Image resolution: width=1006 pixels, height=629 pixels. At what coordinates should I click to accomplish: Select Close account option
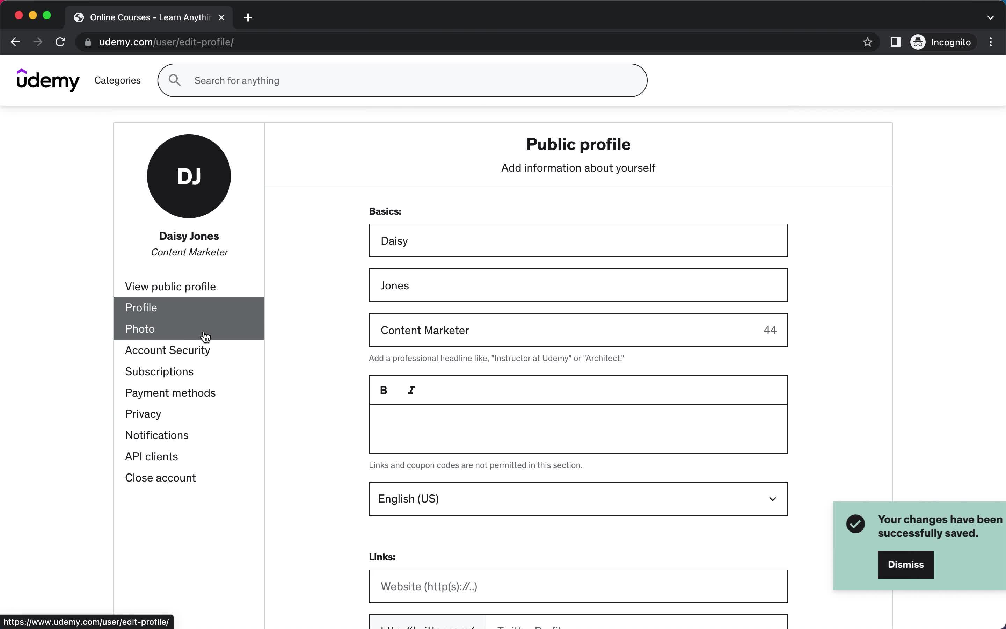click(x=160, y=478)
